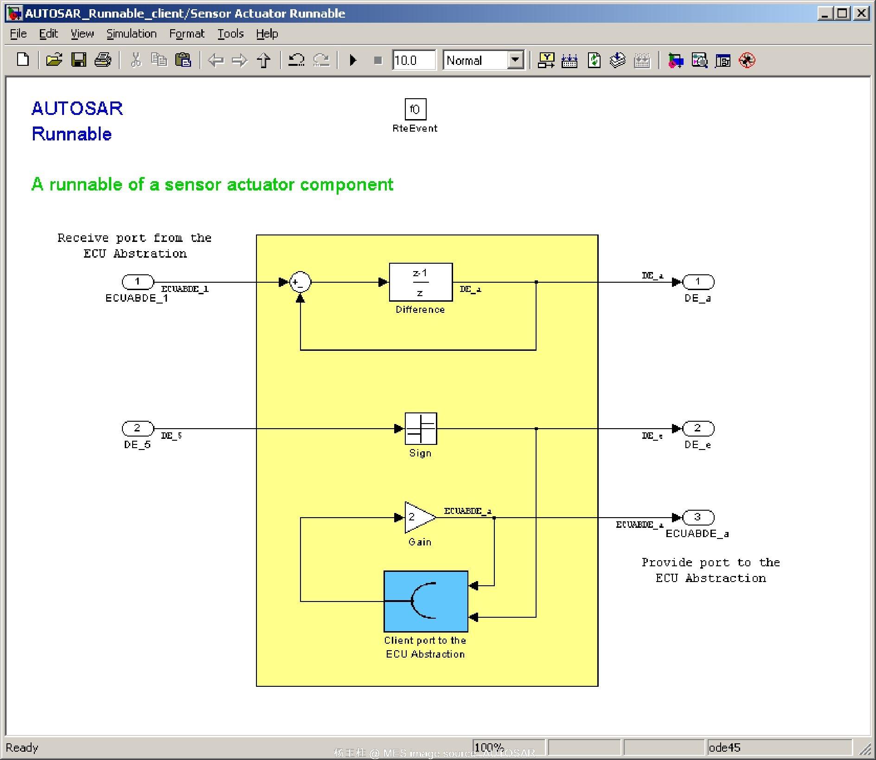Viewport: 876px width, 760px height.
Task: Save the current model
Action: pos(78,60)
